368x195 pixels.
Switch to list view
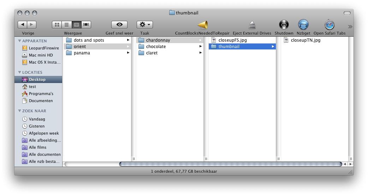(67, 24)
